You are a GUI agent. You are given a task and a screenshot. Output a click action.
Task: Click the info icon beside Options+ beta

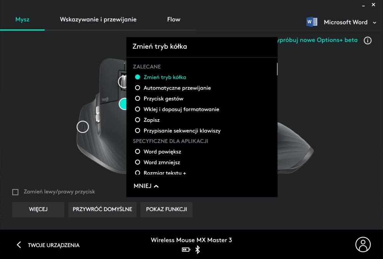367,40
